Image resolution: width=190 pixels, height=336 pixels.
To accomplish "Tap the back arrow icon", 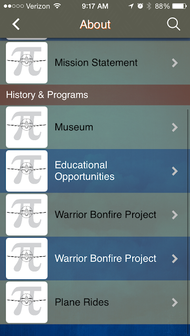I will click(16, 24).
